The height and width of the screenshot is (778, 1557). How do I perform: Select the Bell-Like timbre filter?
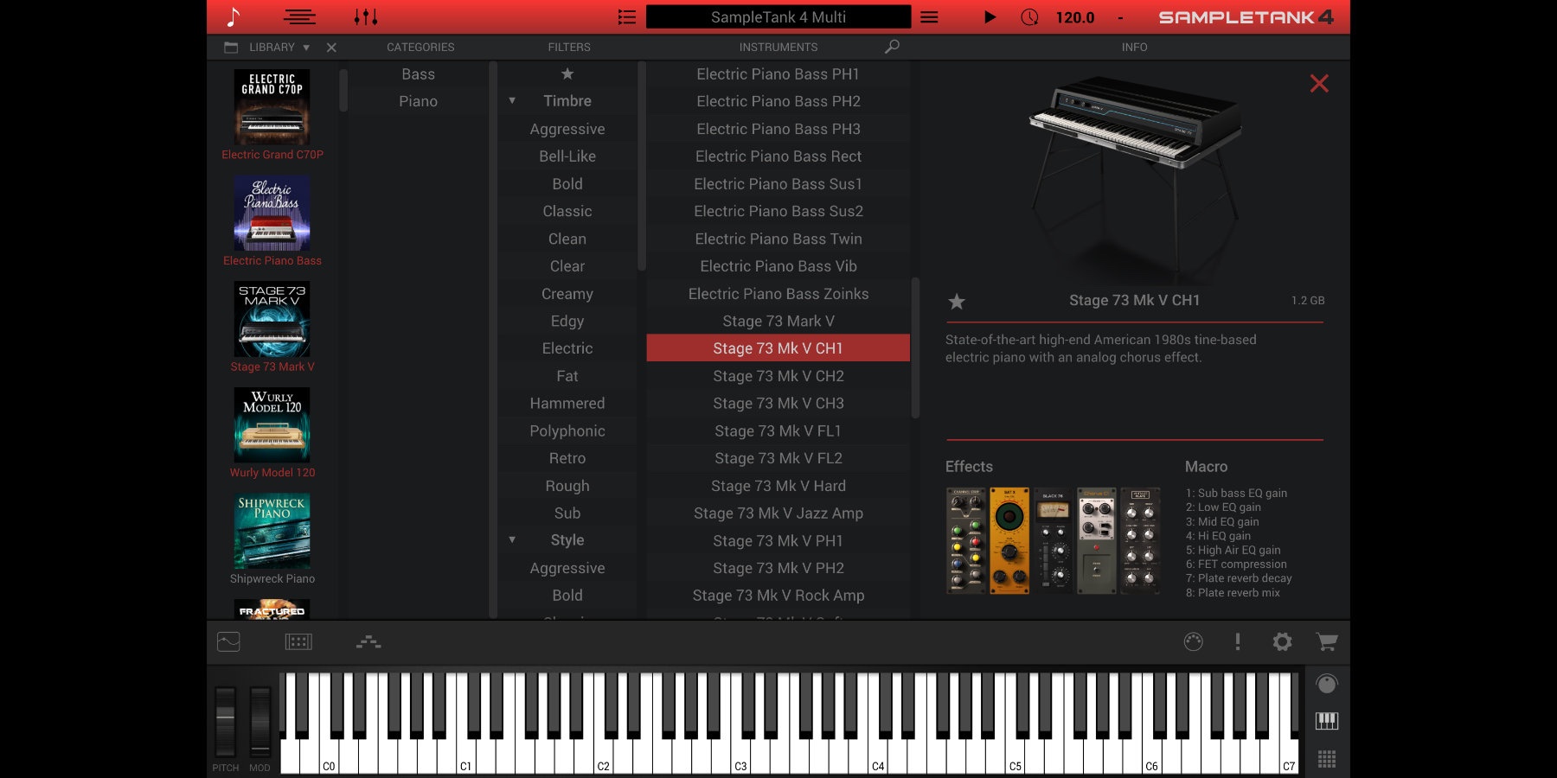pyautogui.click(x=567, y=156)
